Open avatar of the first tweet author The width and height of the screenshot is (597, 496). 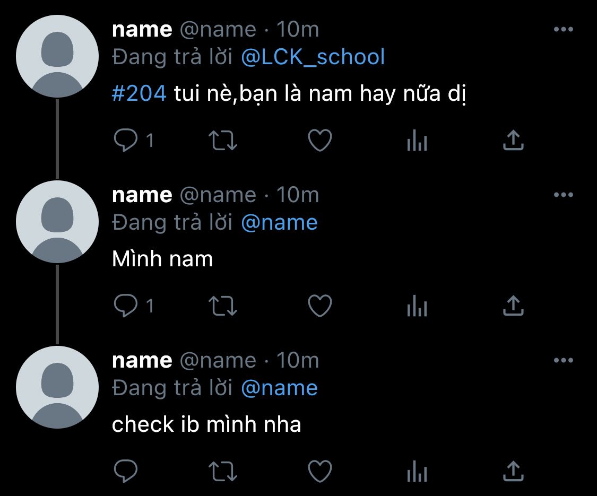click(57, 56)
